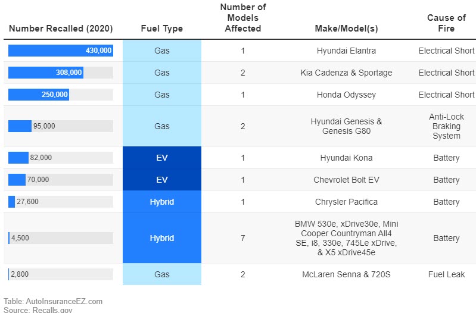This screenshot has height=313, width=476.
Task: Click the Kia Cadenza & Sportage cell
Action: pos(346,73)
